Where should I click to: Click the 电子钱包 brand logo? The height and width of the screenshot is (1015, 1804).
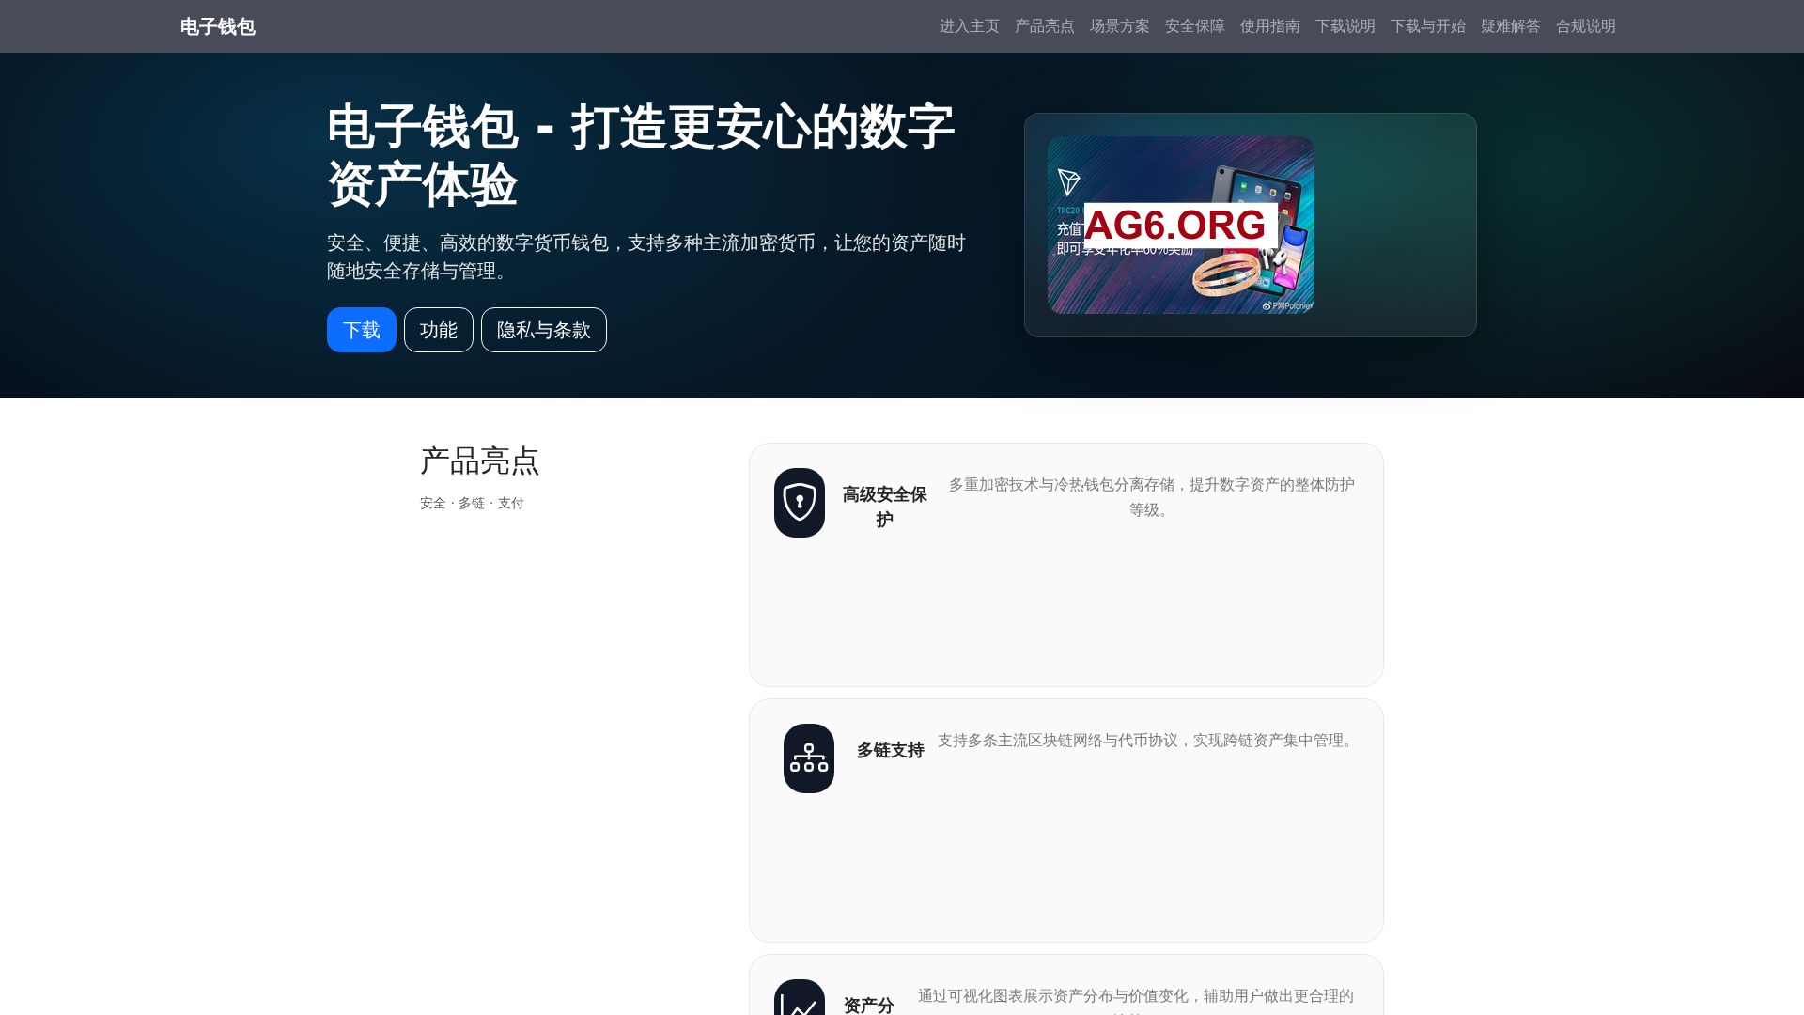[217, 26]
